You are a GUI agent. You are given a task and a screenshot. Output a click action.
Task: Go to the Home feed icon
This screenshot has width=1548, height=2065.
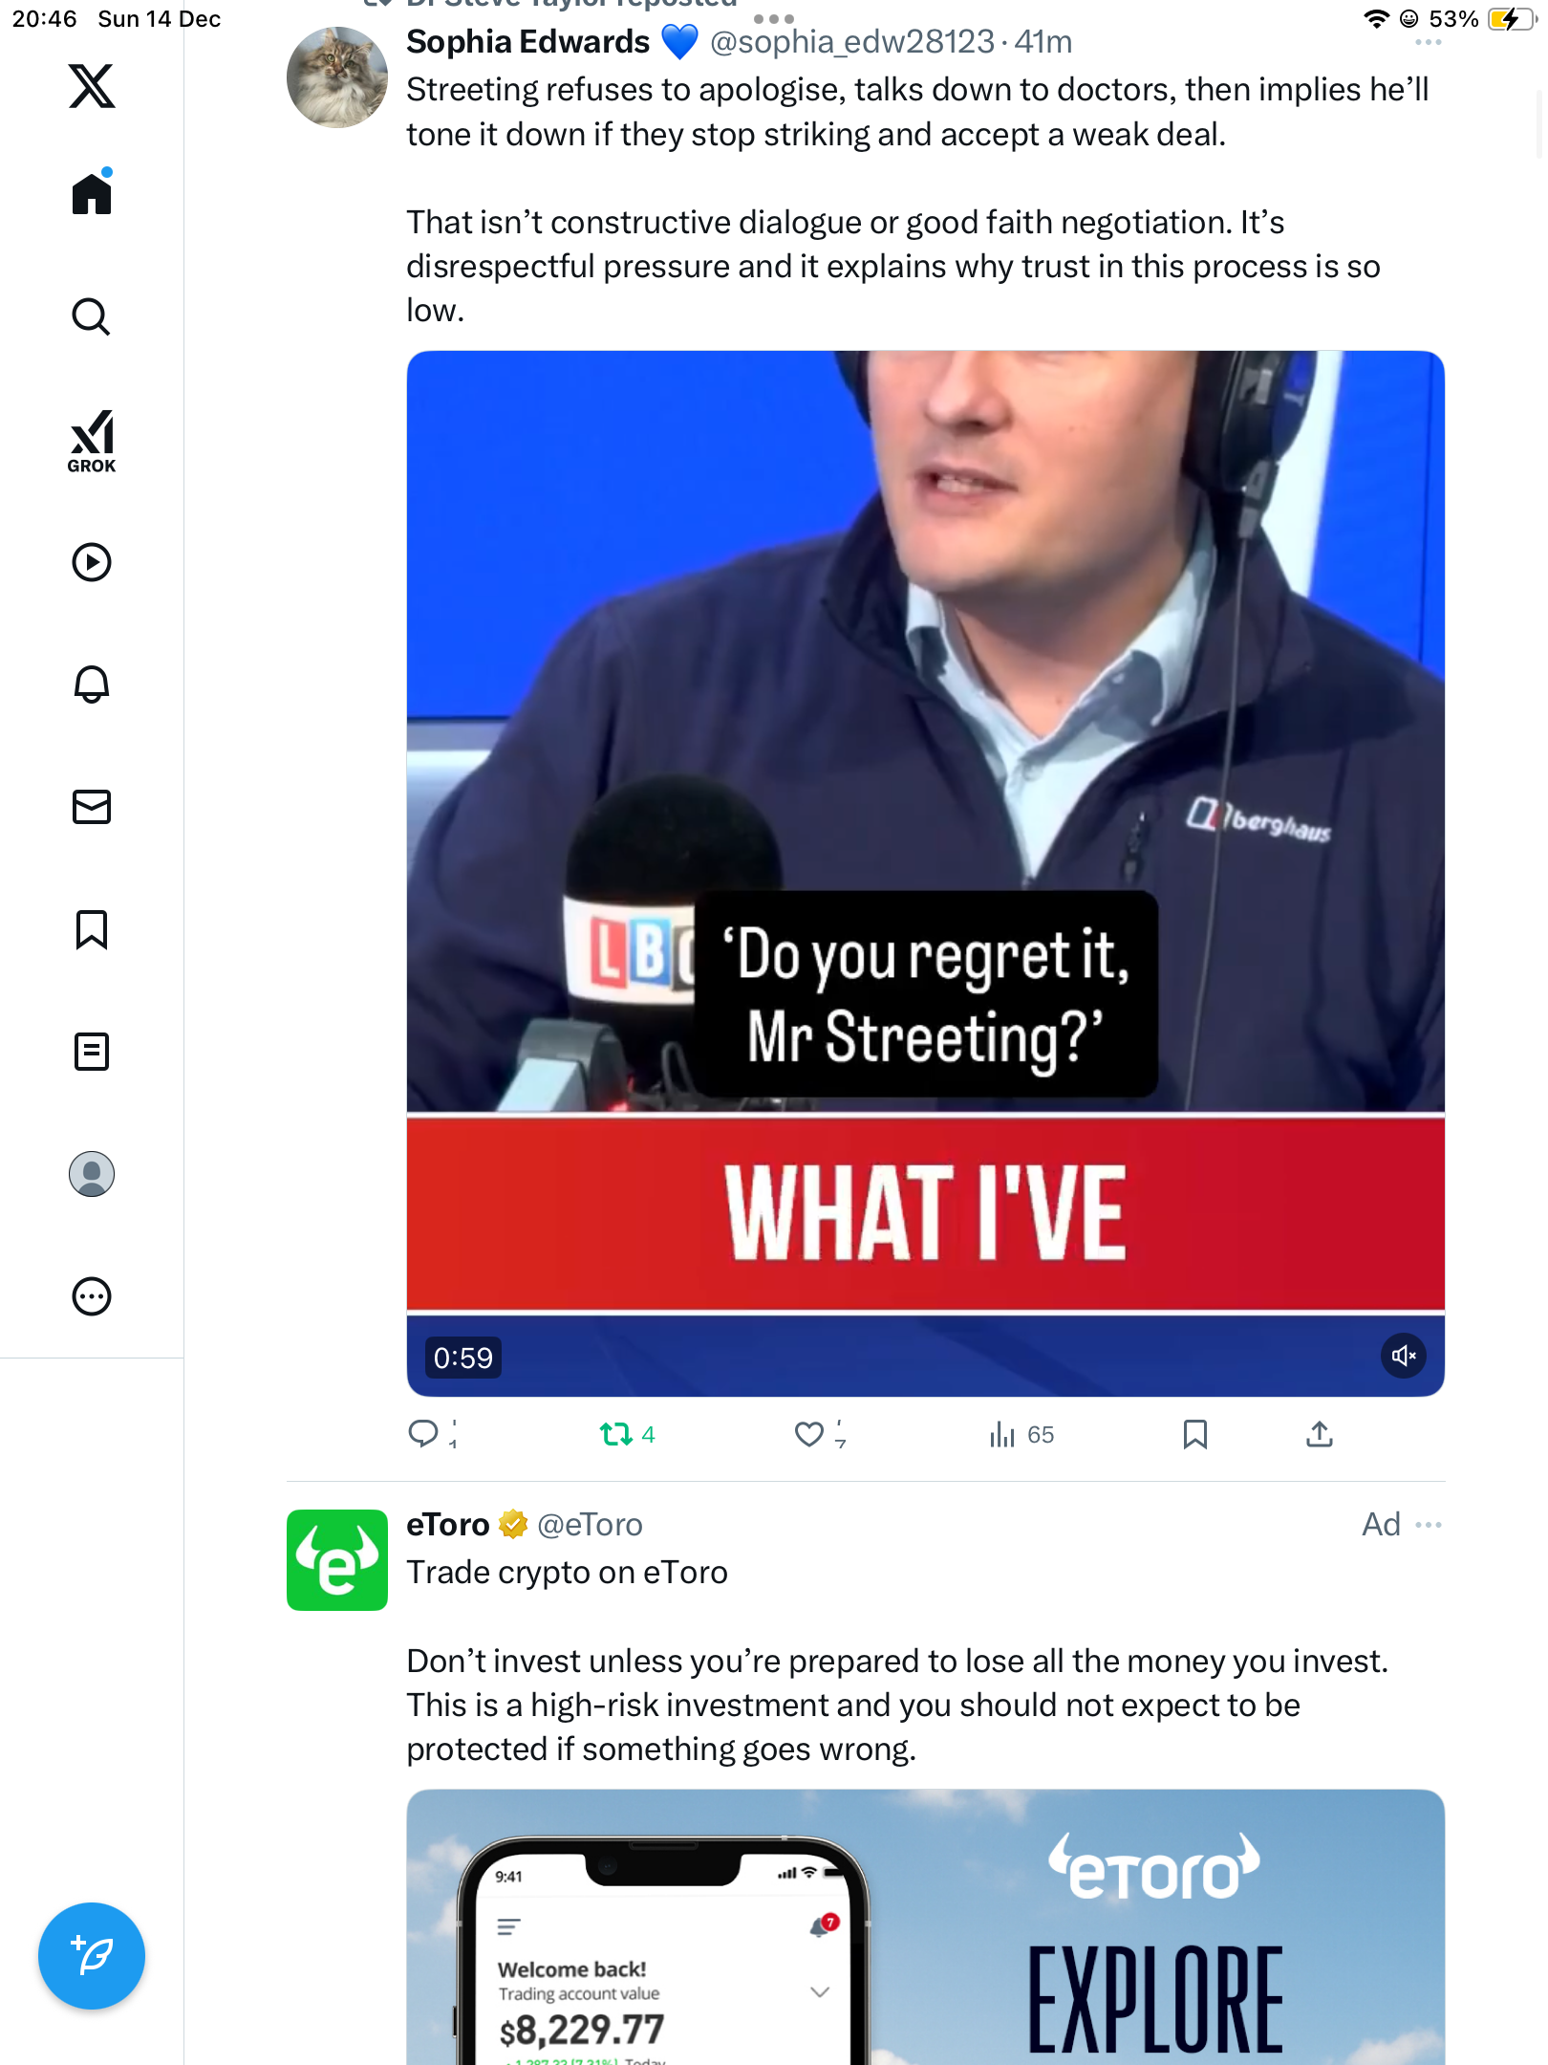click(92, 192)
